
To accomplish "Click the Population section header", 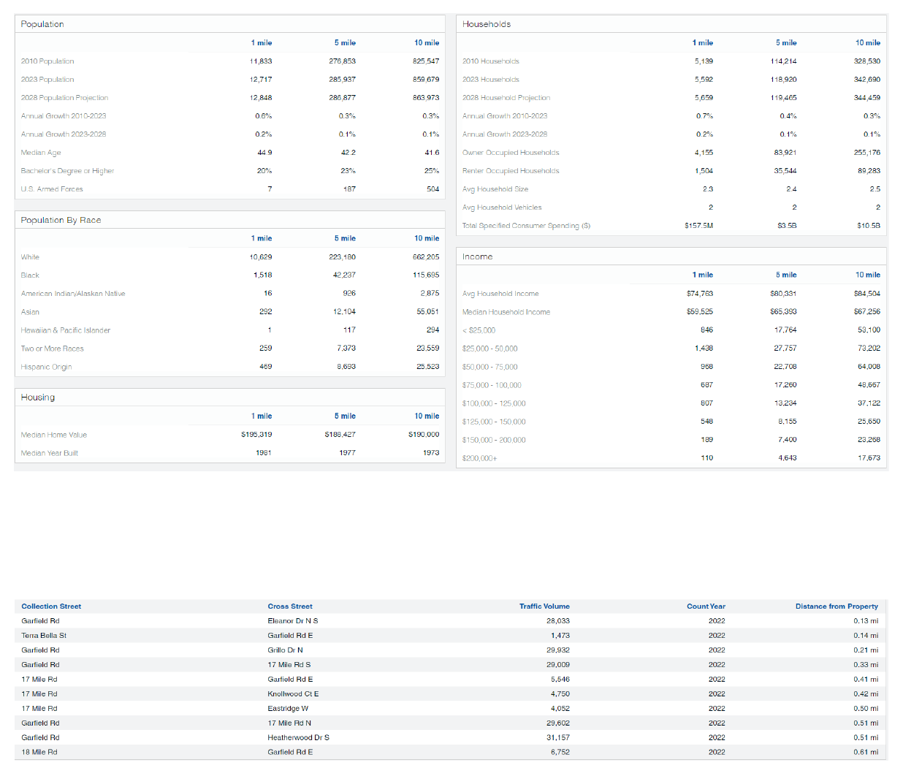I will [42, 24].
